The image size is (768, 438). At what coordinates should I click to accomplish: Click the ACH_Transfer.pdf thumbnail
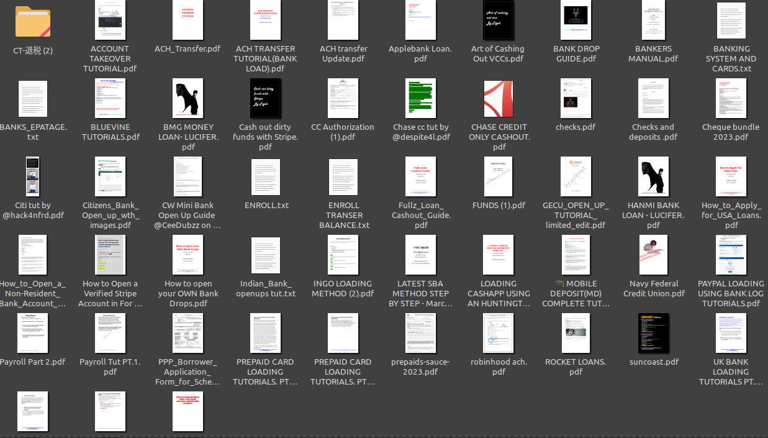187,21
